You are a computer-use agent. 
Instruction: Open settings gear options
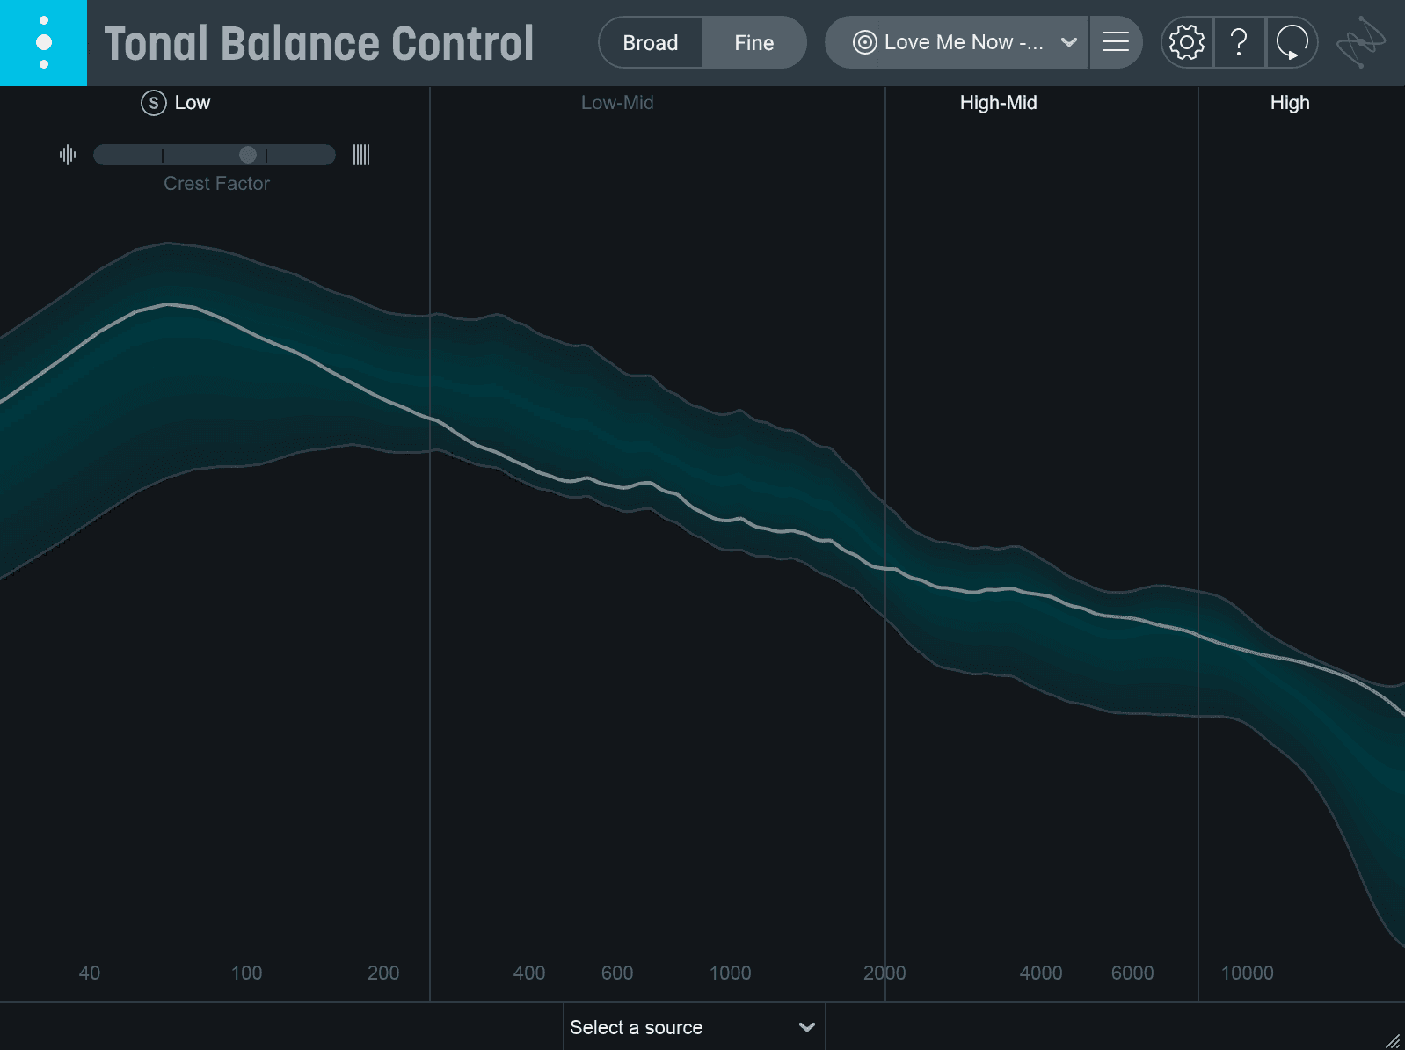pyautogui.click(x=1187, y=42)
